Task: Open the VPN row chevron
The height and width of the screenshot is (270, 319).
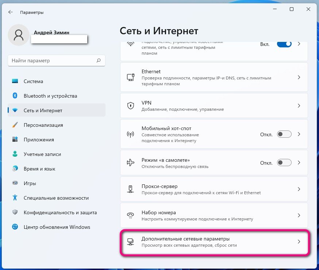Action: coord(299,106)
